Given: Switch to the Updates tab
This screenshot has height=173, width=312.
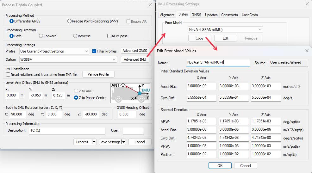Looking at the screenshot, I should pos(211,15).
